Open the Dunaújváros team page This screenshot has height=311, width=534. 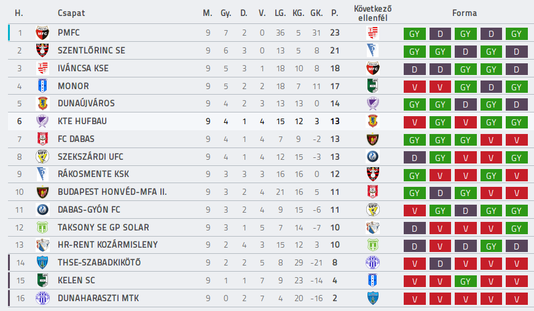(86, 103)
